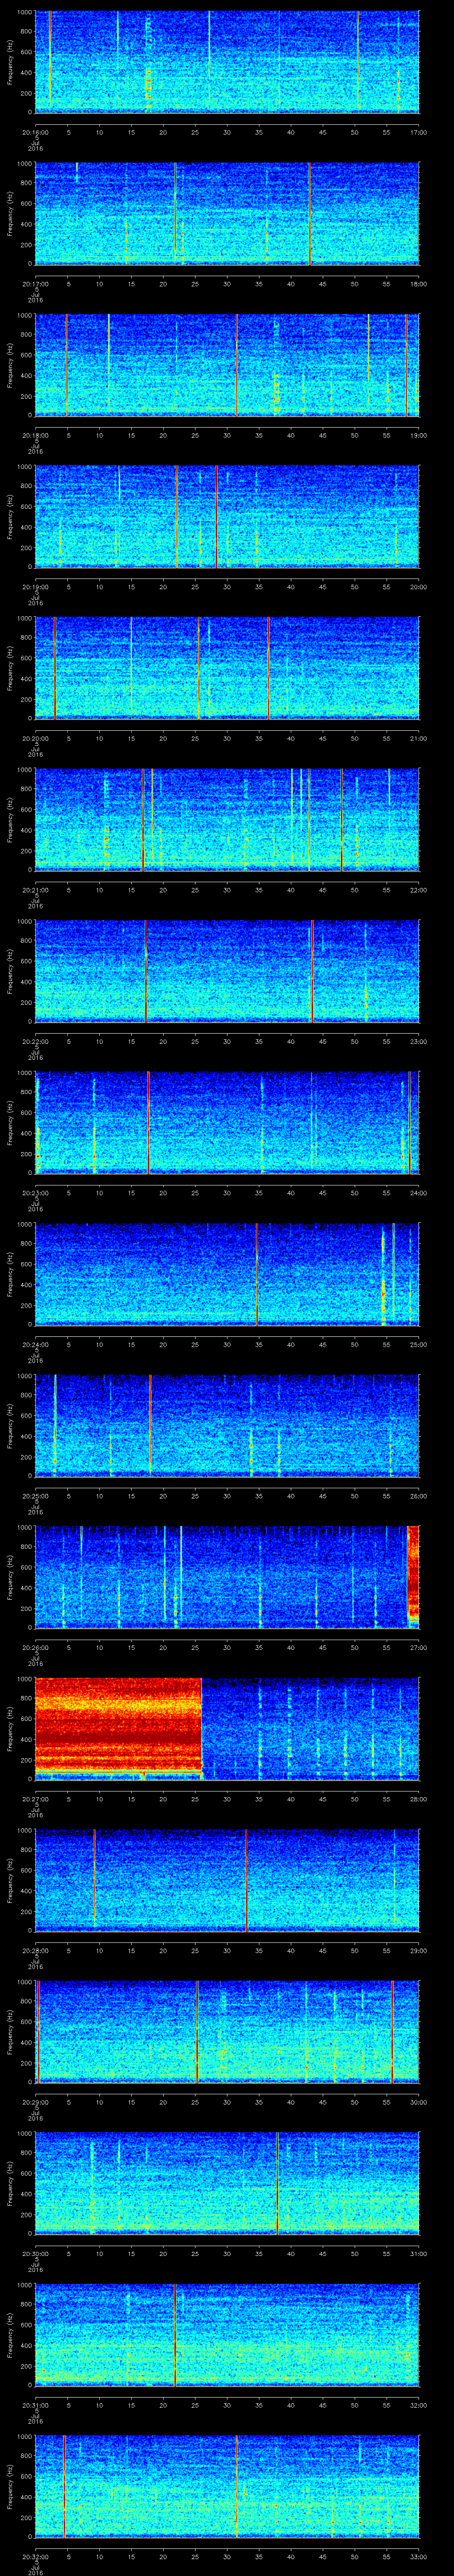The width and height of the screenshot is (454, 2576).
Task: Click the spectrogram panel starting at 20:28:00
Action: [x=227, y=1880]
